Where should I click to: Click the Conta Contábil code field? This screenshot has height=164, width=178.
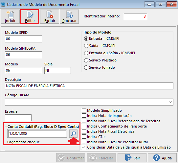pyautogui.click(x=37, y=133)
